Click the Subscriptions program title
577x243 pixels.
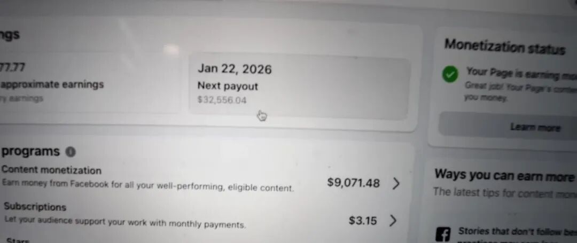(35, 207)
